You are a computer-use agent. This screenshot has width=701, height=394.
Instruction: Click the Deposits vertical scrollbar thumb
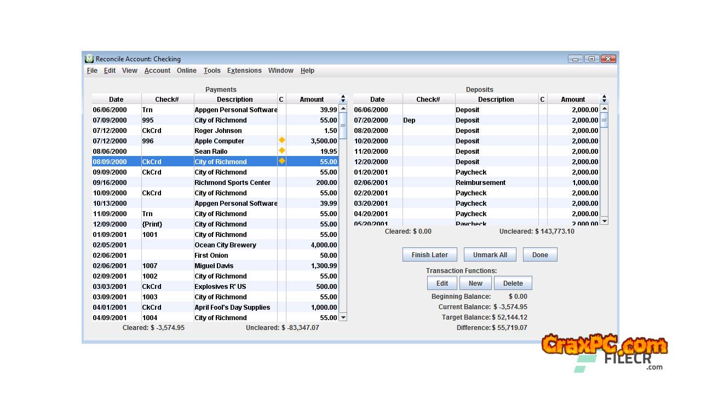(x=604, y=120)
